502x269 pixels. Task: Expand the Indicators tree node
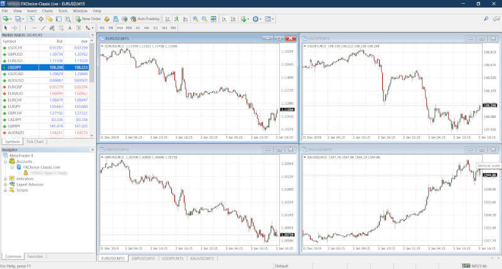[5, 179]
